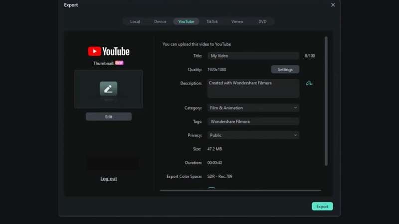
Task: Click the new badge next to Thumbnail
Action: tap(119, 63)
